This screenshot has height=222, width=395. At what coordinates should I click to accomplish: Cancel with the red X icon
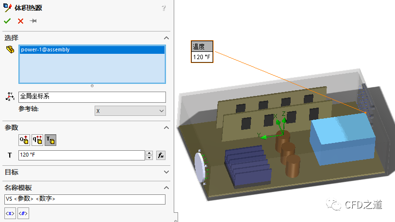tap(20, 21)
